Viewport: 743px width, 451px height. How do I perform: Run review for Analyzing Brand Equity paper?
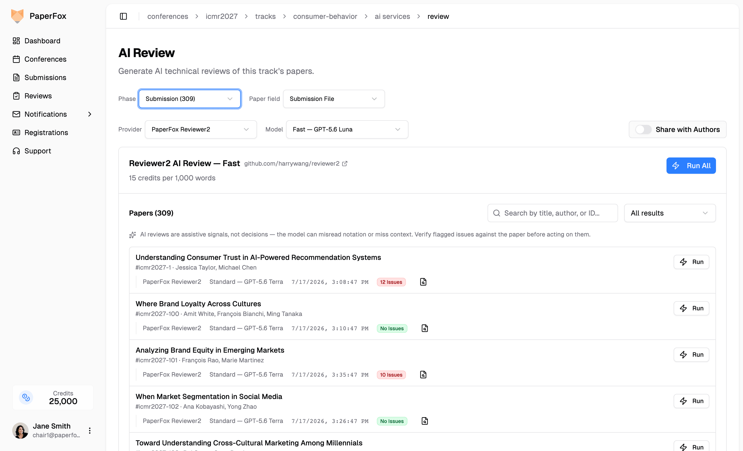691,355
